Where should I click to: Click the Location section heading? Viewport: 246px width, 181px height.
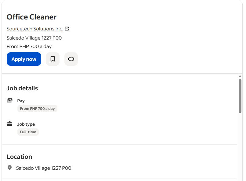click(x=19, y=157)
